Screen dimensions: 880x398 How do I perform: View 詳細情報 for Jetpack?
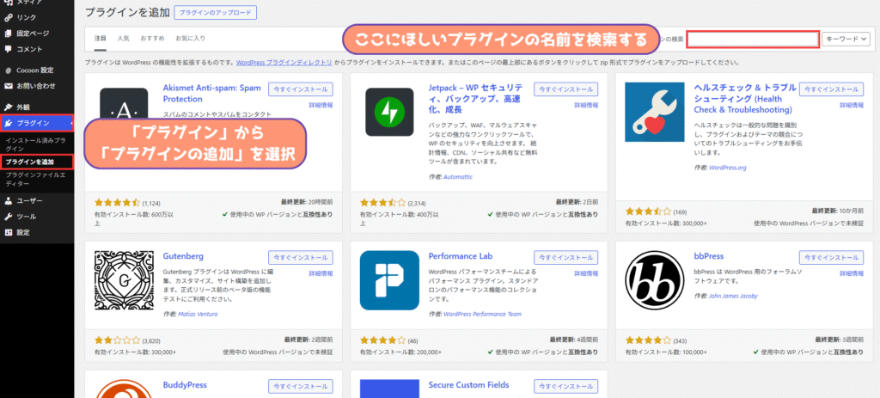click(586, 105)
